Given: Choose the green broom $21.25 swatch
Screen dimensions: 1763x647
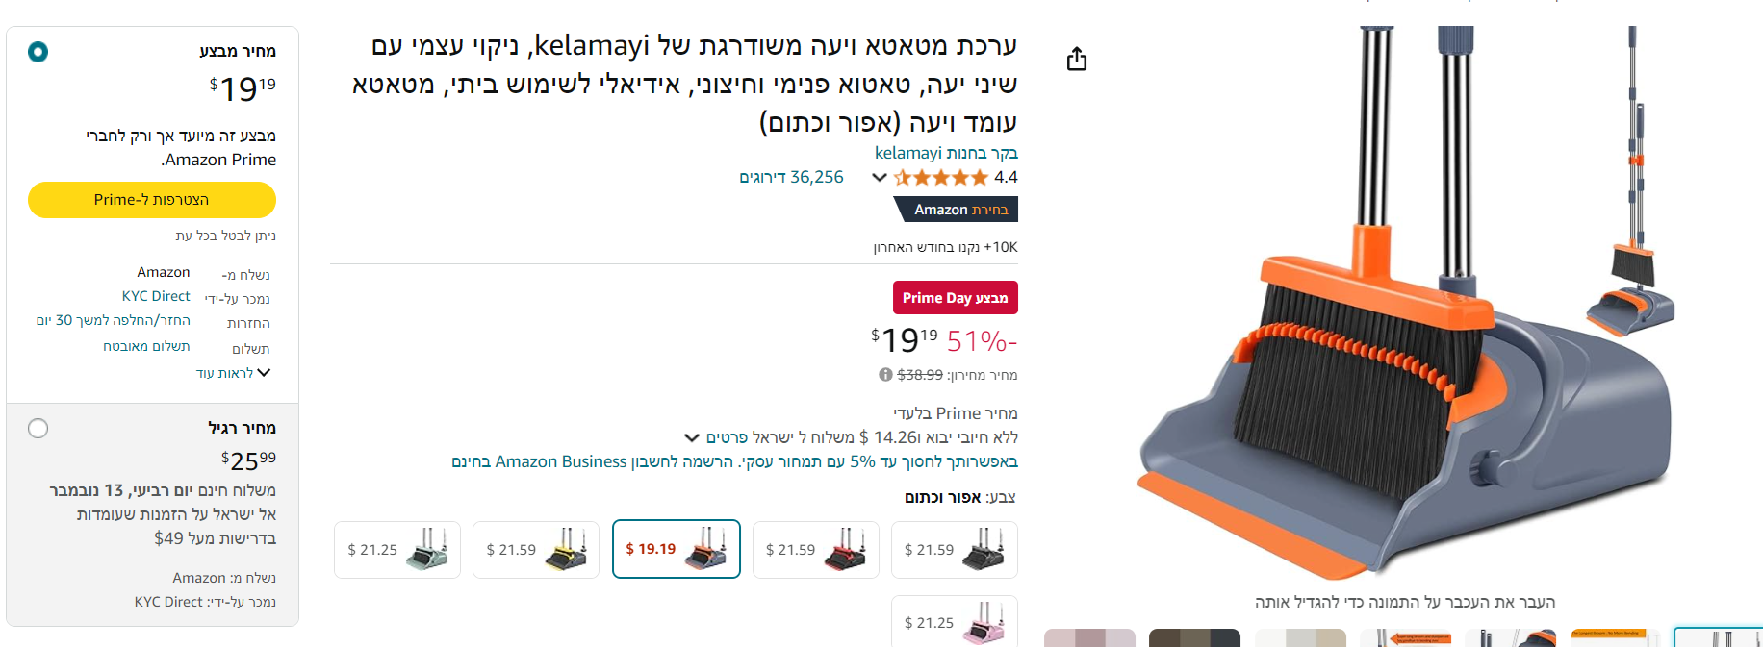Looking at the screenshot, I should click(397, 550).
